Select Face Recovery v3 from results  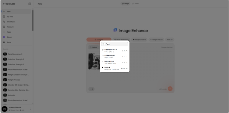tap(114, 51)
